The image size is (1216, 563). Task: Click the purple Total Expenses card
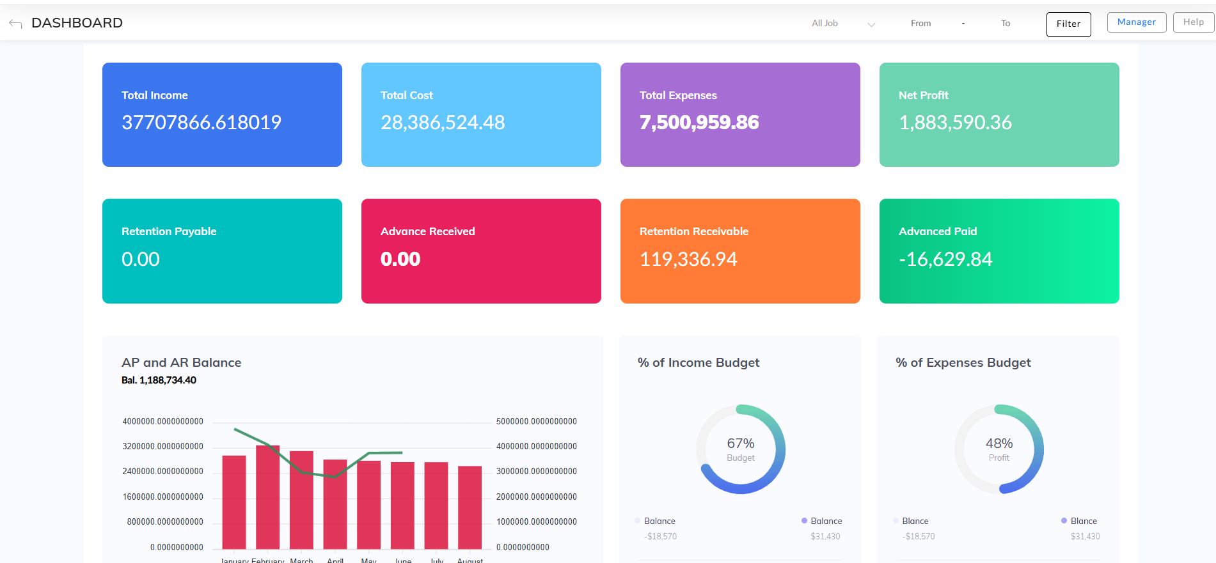pos(740,115)
